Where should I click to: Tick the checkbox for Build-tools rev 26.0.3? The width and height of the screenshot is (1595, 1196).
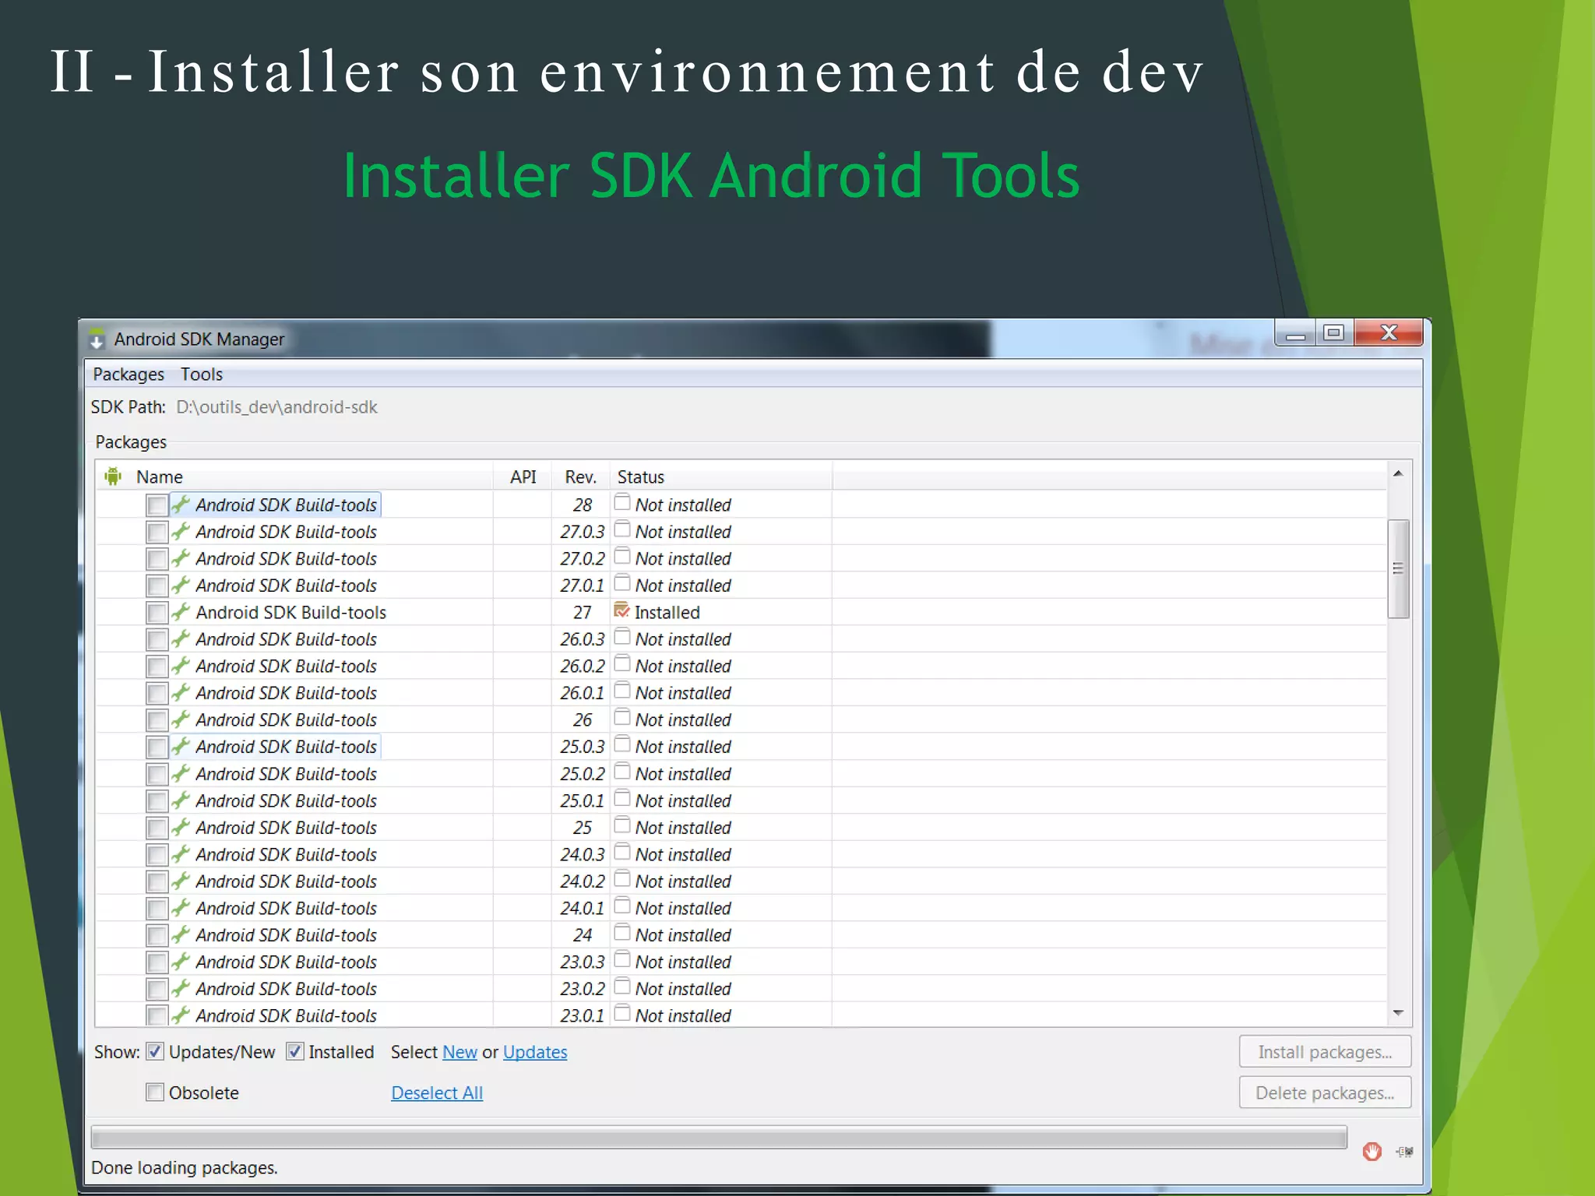coord(157,640)
